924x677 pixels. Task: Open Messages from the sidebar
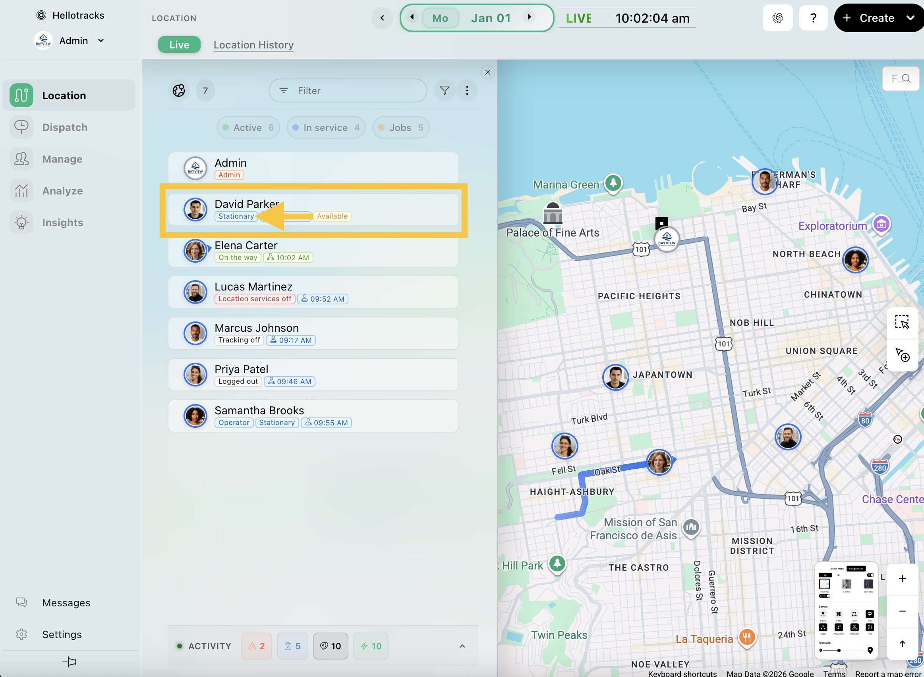click(66, 602)
